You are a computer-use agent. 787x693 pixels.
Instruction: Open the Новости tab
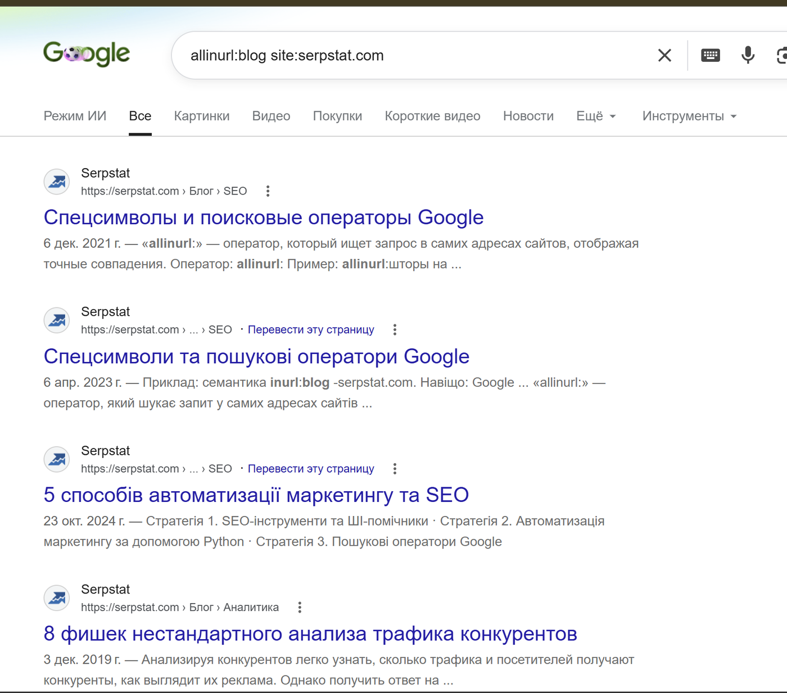click(x=528, y=116)
